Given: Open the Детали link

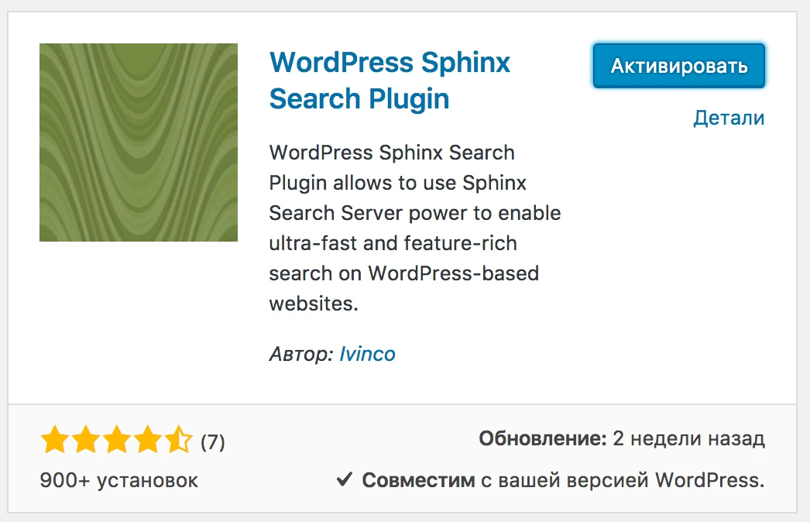Looking at the screenshot, I should [729, 118].
